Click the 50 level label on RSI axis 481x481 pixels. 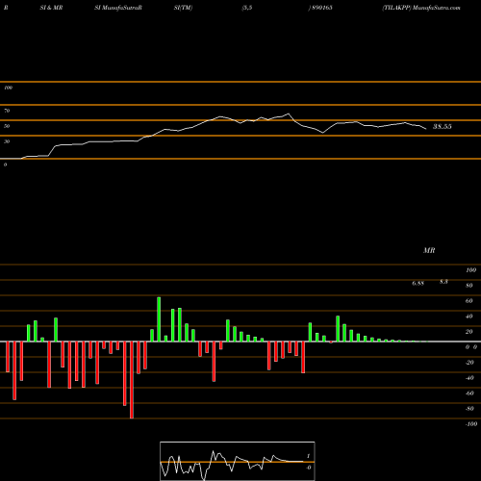pyautogui.click(x=7, y=126)
